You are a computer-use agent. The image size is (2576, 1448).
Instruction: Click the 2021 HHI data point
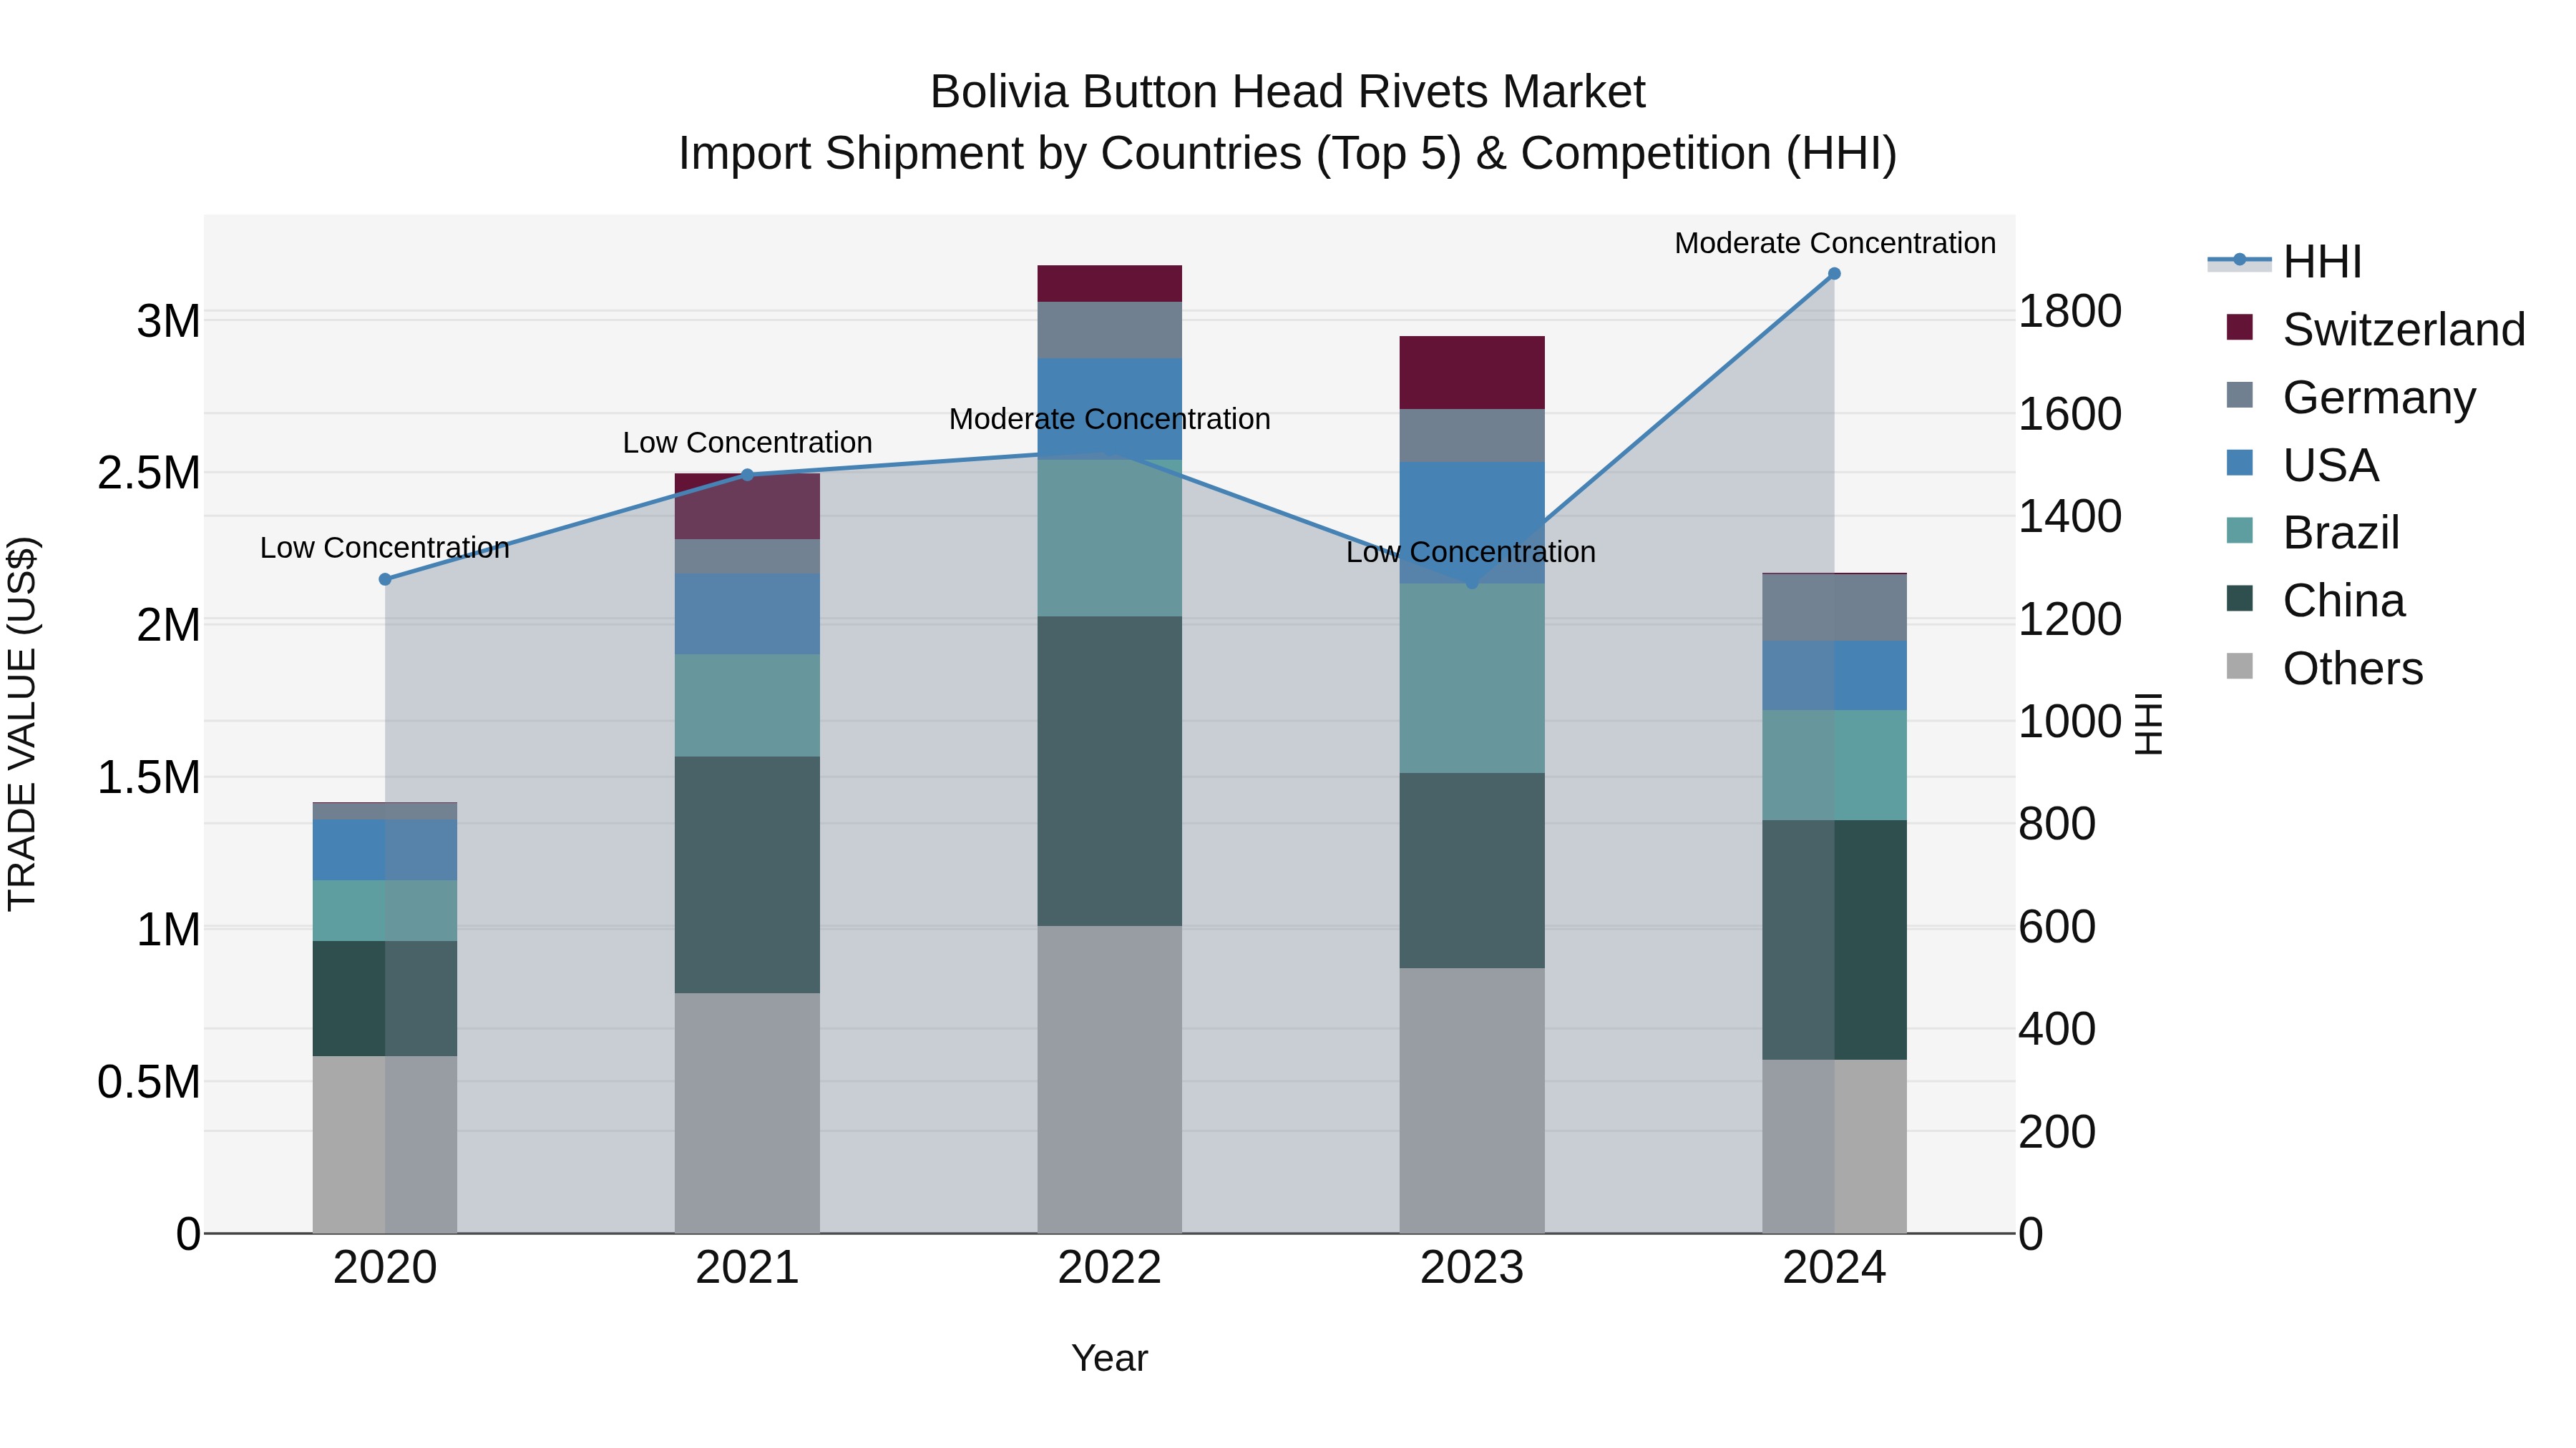(747, 475)
